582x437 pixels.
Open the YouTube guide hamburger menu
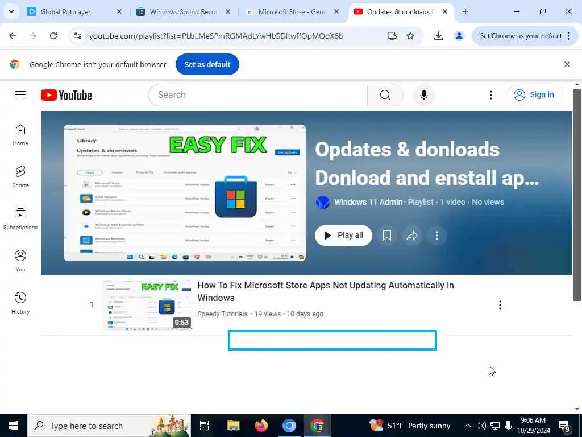pos(20,95)
